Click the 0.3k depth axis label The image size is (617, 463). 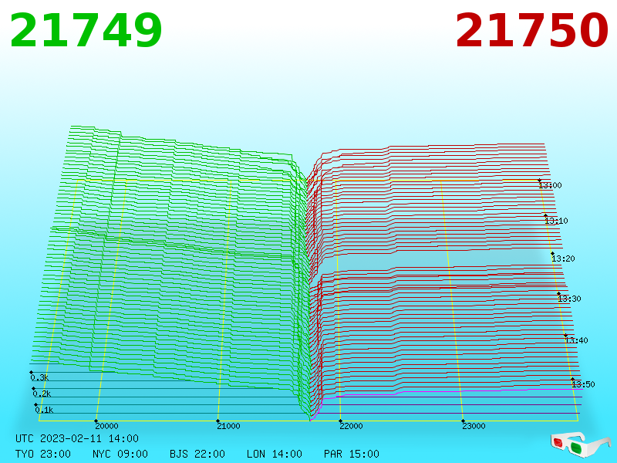(39, 377)
